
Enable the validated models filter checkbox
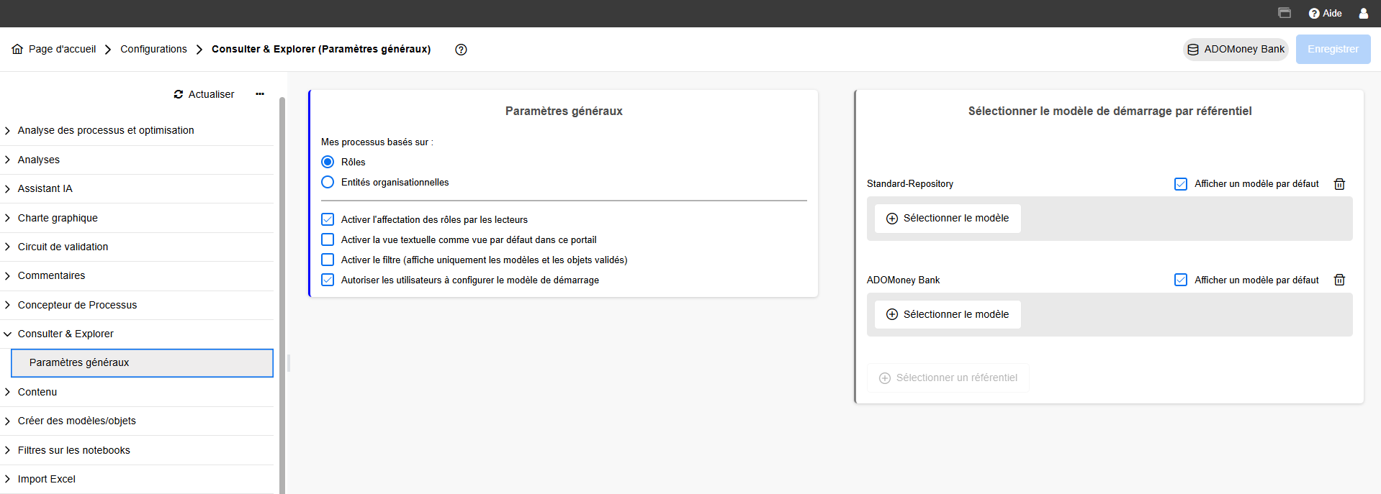click(x=328, y=260)
